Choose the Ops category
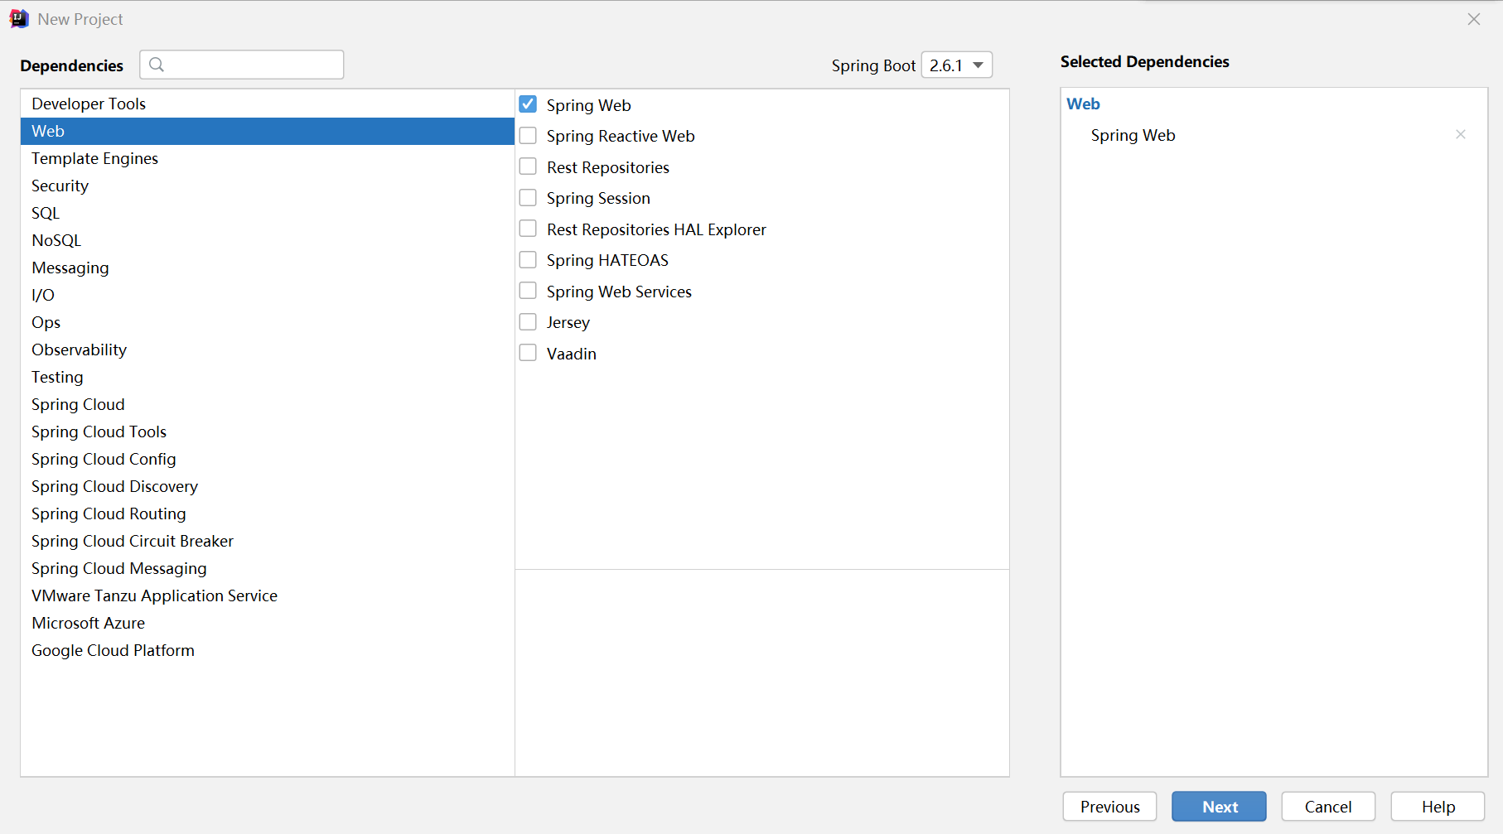The width and height of the screenshot is (1503, 834). [x=267, y=322]
